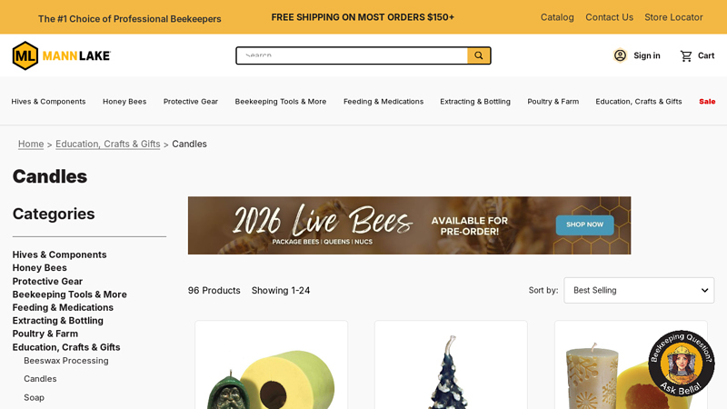Open the Sort by Best Selling dropdown

pyautogui.click(x=639, y=290)
